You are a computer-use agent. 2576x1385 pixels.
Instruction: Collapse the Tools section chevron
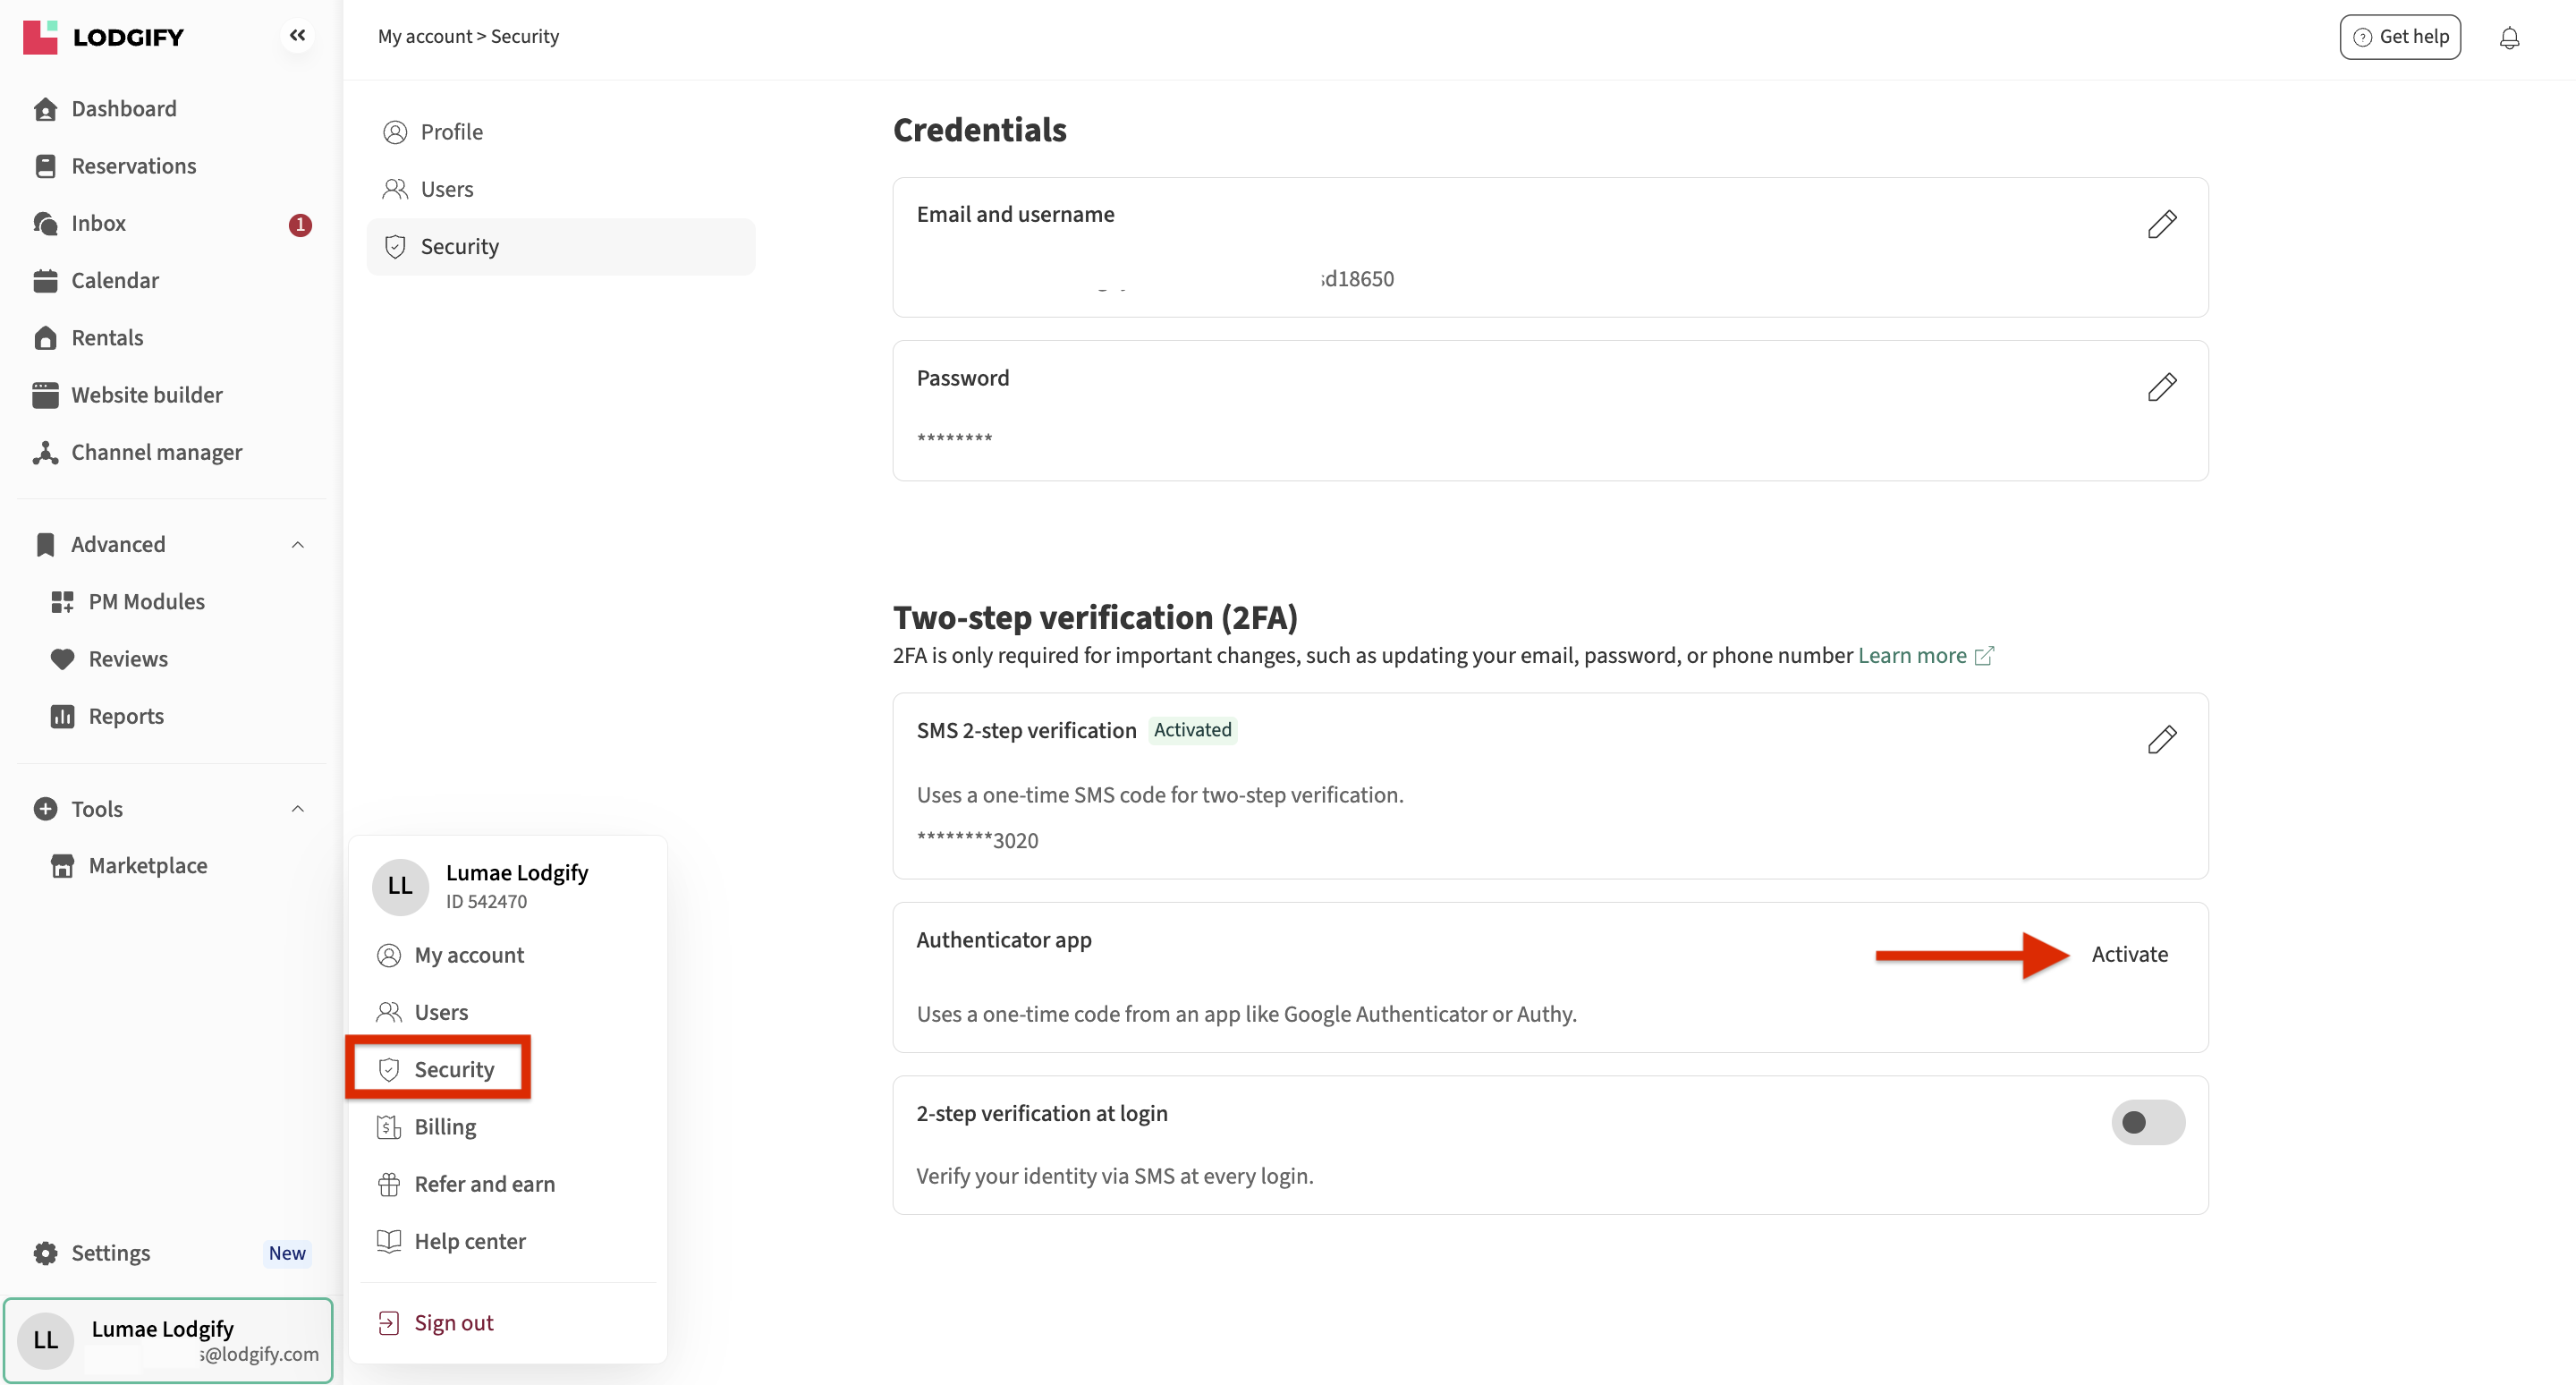pos(297,808)
